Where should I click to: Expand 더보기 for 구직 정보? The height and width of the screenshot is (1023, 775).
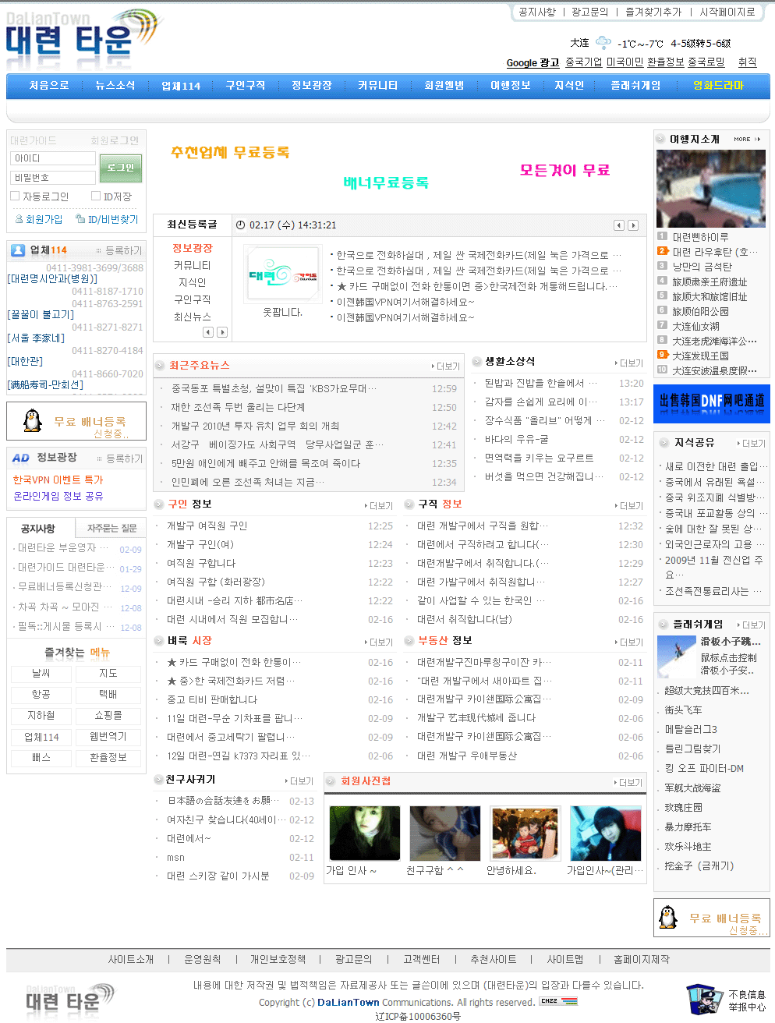tap(629, 505)
